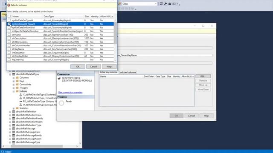Enable the strAbbreviation column checkbox
Viewport: 273px width, 153px height.
click(x=9, y=42)
